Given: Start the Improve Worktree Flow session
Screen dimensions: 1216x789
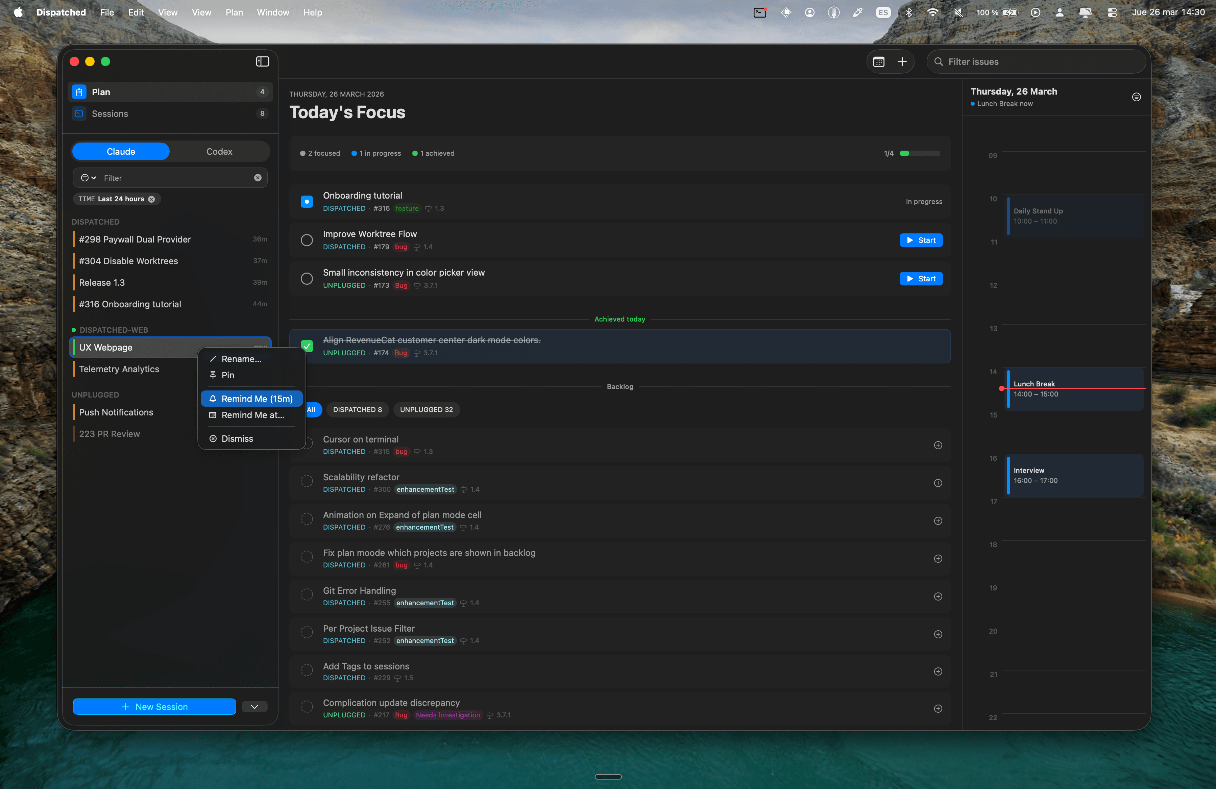Looking at the screenshot, I should [921, 240].
